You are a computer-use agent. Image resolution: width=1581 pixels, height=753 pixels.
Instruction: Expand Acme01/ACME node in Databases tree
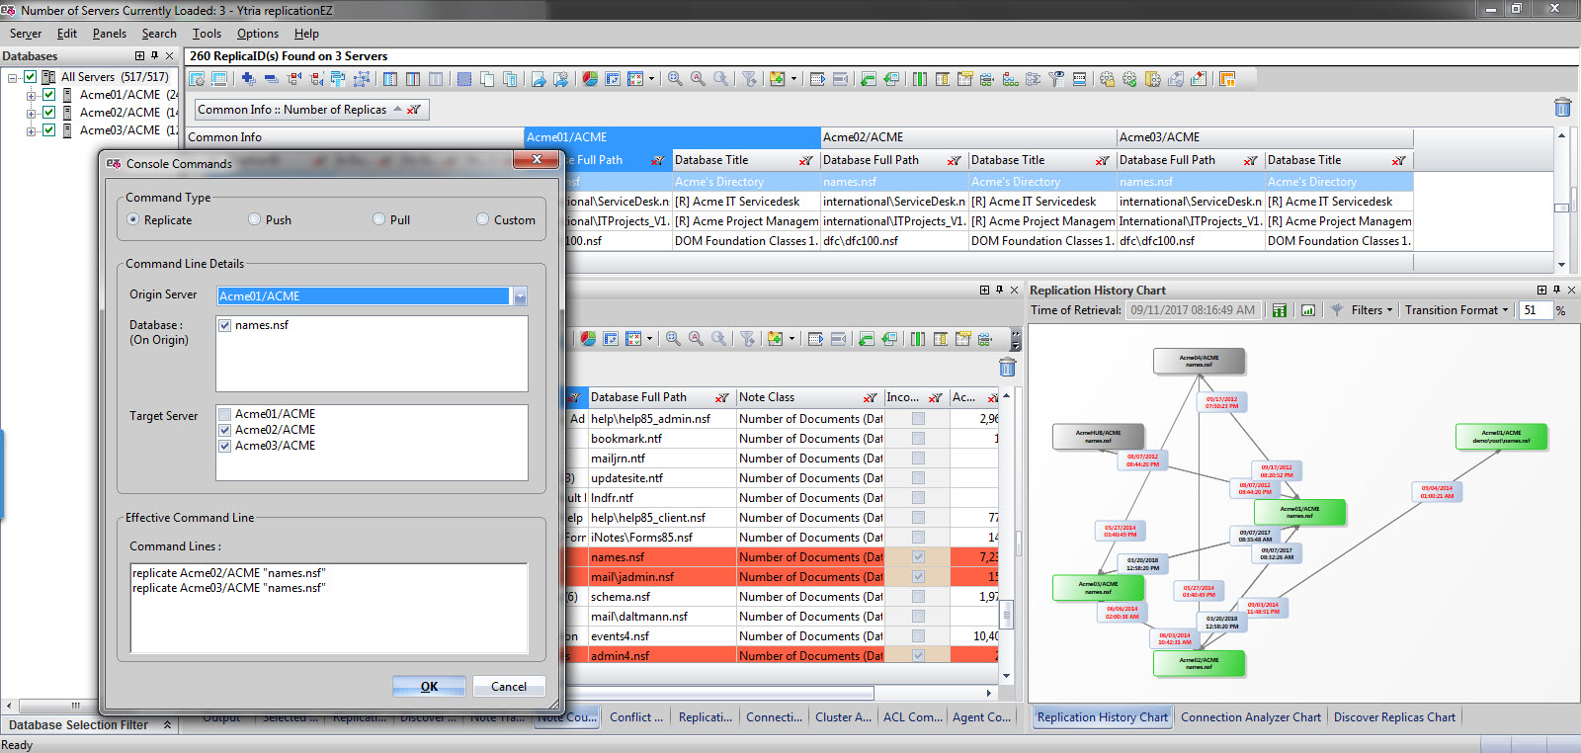coord(31,96)
